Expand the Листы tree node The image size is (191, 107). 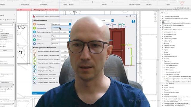(x=161, y=25)
